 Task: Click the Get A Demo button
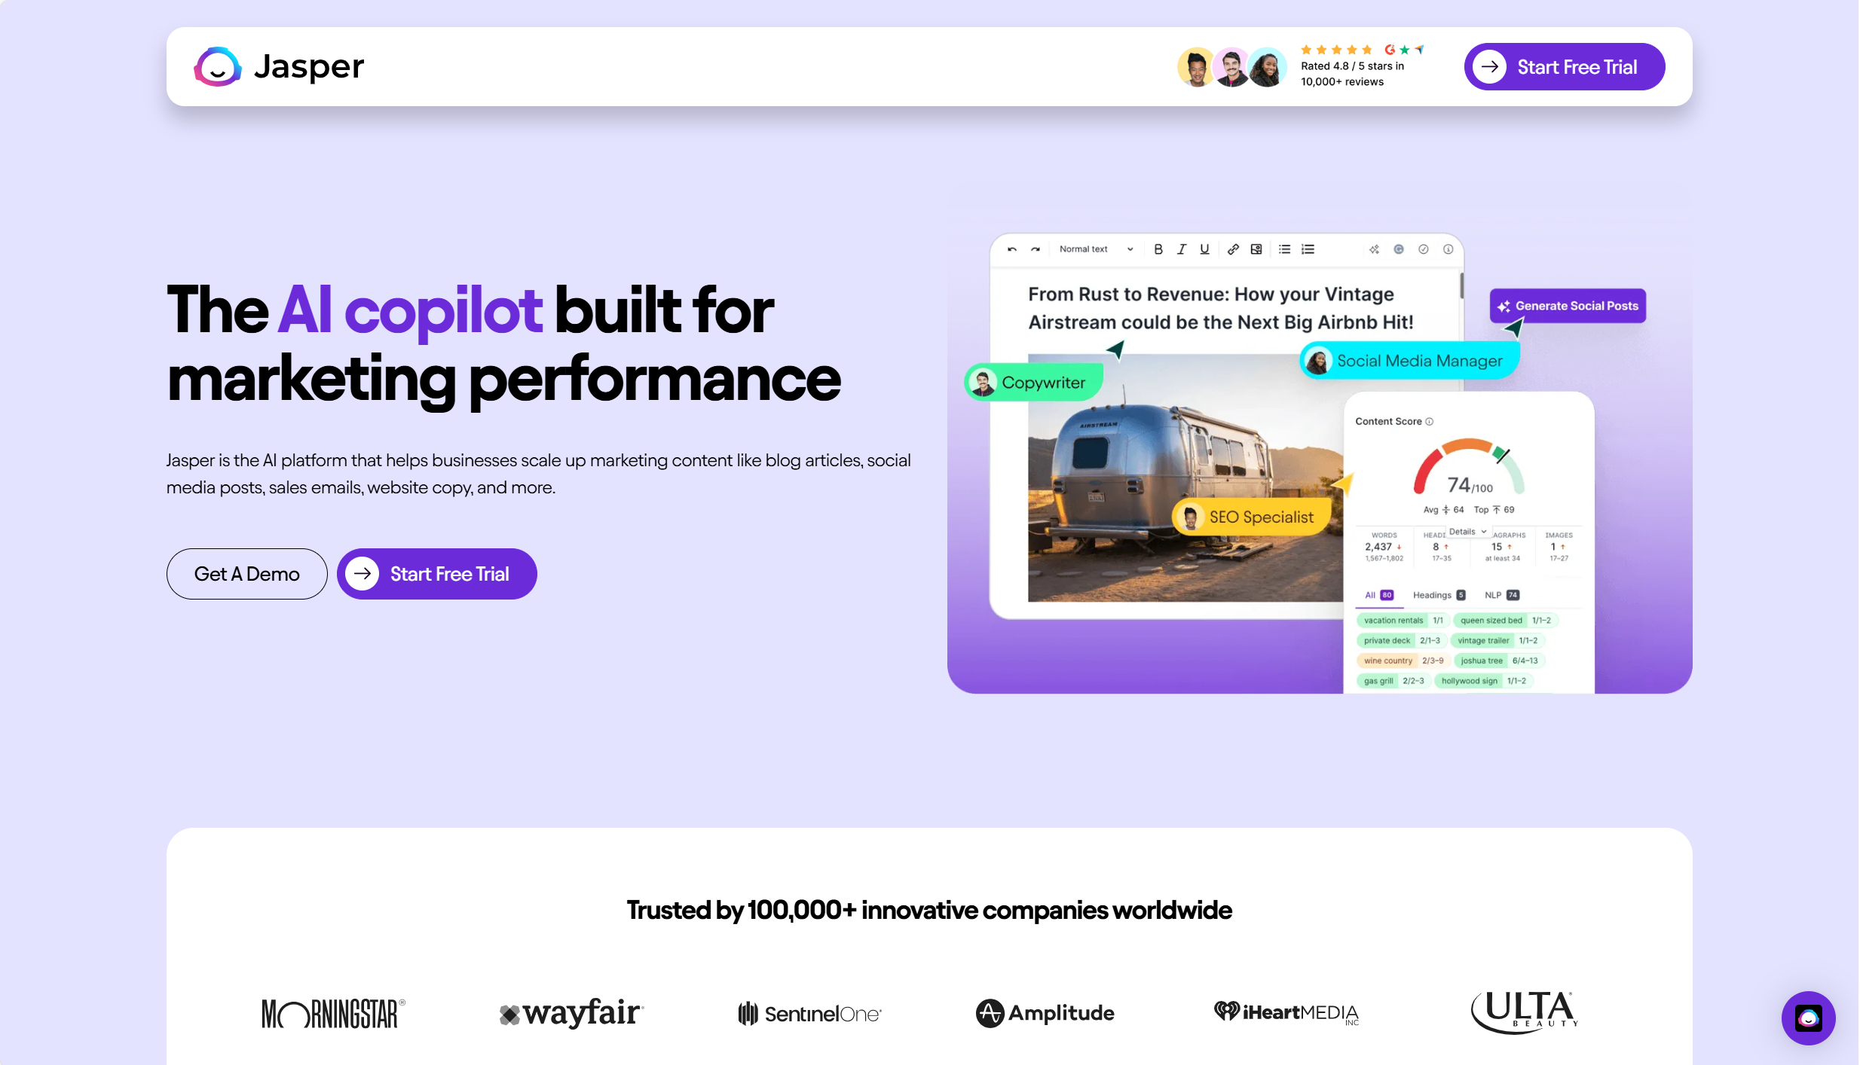tap(246, 573)
